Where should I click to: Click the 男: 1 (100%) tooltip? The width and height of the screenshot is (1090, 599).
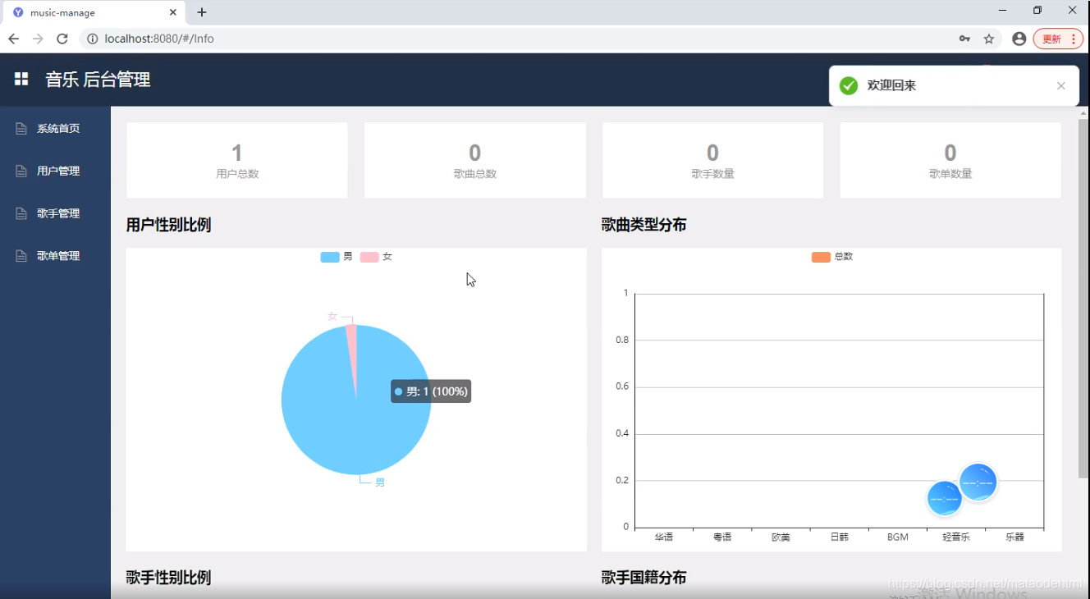point(431,391)
